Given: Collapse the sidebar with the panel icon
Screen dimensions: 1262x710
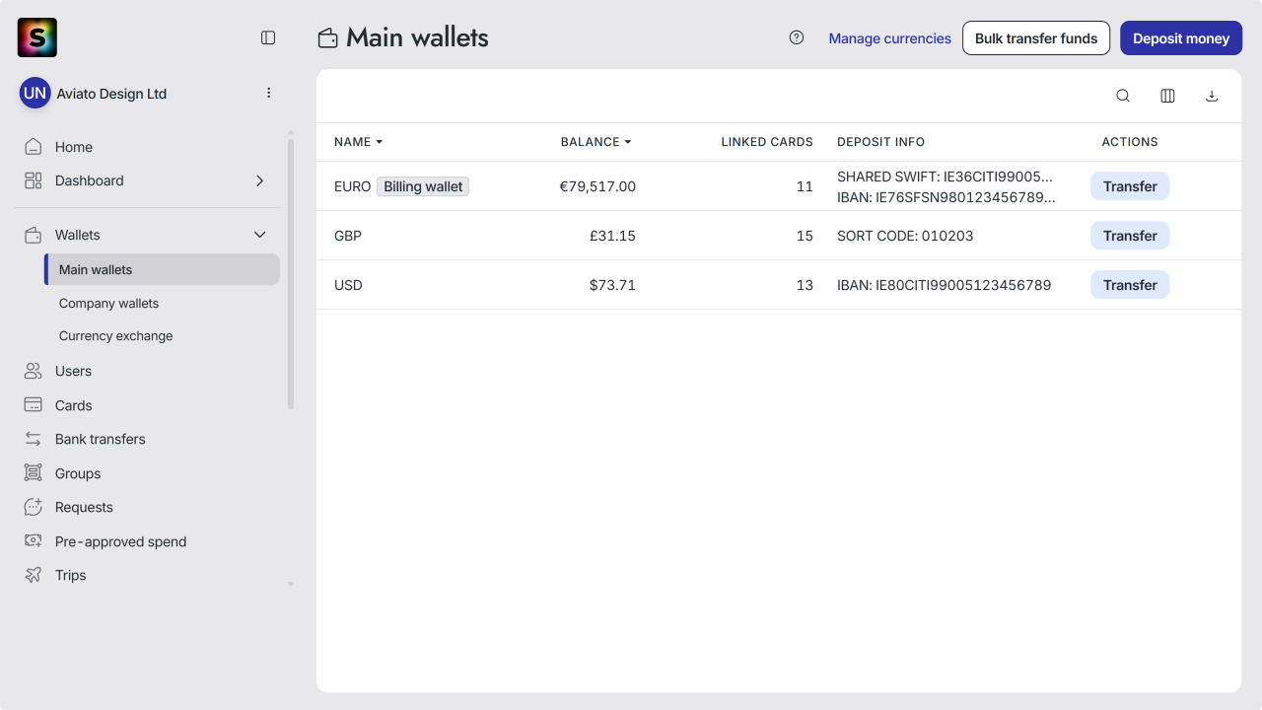Looking at the screenshot, I should [268, 37].
